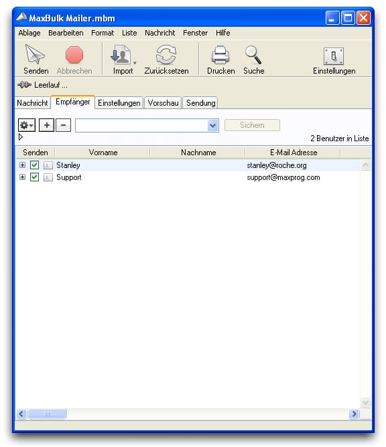
Task: Sort by the Nachname column header
Action: coord(198,153)
